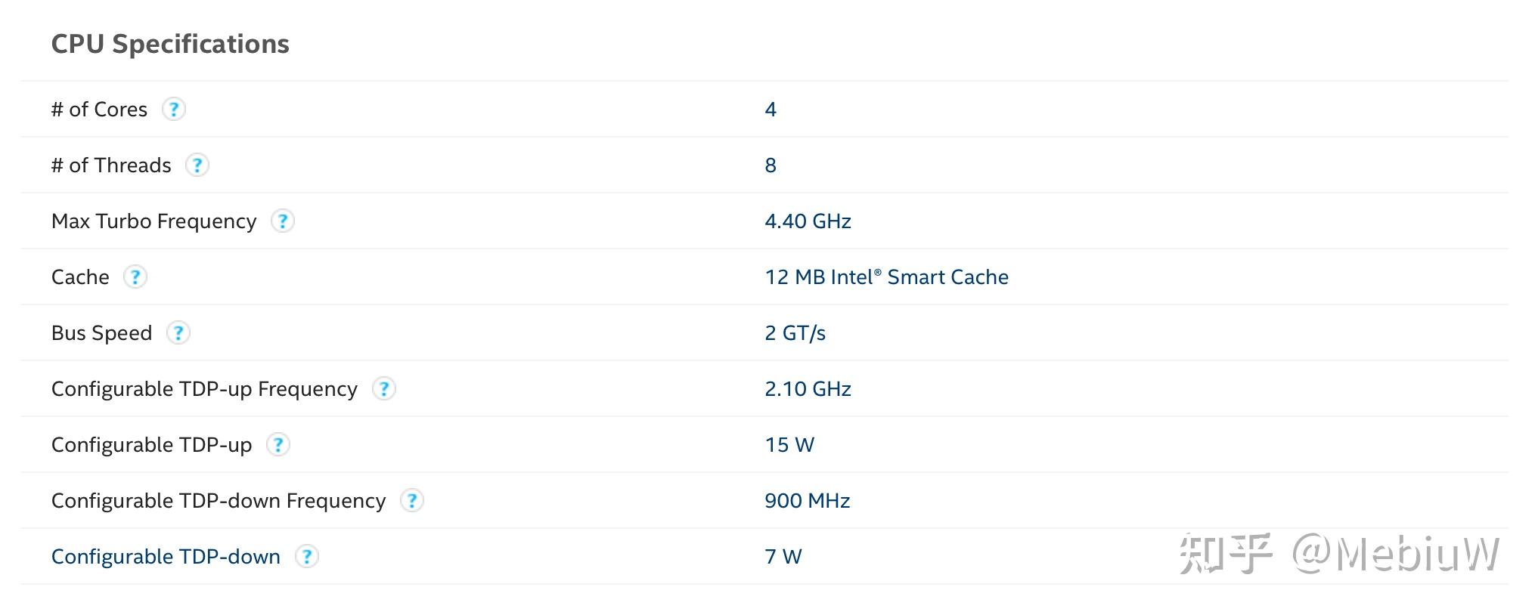Click the 12 MB Intel Smart Cache value
Image resolution: width=1538 pixels, height=615 pixels.
tap(886, 277)
